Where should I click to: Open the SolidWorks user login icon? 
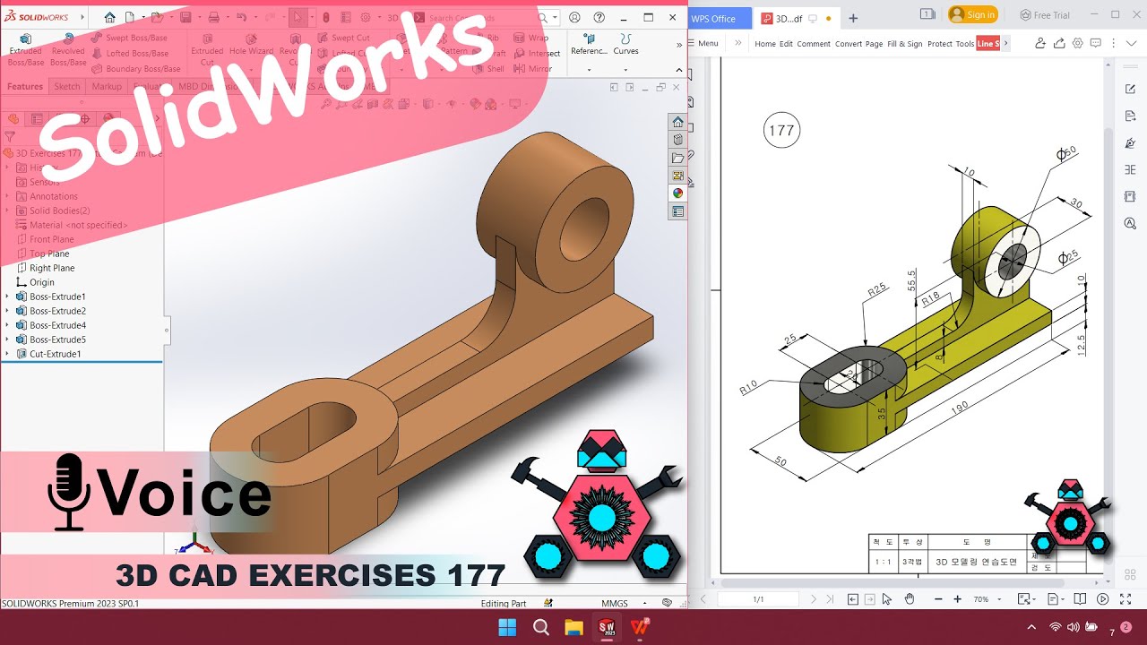[574, 17]
